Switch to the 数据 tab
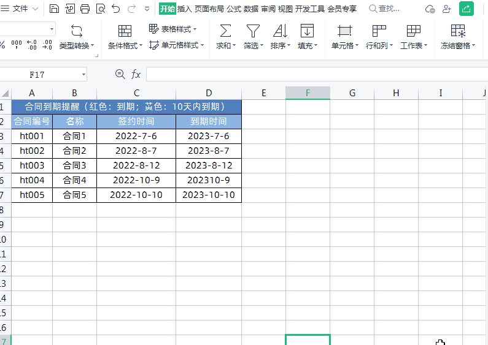Viewport: 488px width, 345px height. pos(251,9)
